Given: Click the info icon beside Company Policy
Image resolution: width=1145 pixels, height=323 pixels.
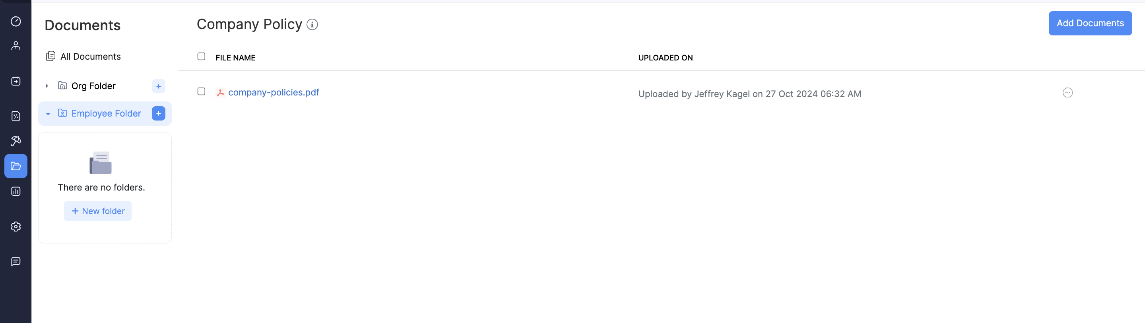Looking at the screenshot, I should [312, 25].
